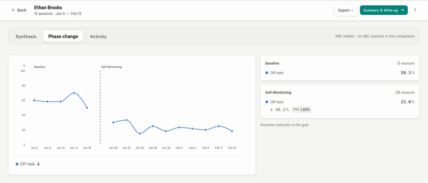Image resolution: width=428 pixels, height=183 pixels.
Task: Click the Self-Monitoring Off-task blue dot indicator
Action: pyautogui.click(x=267, y=102)
